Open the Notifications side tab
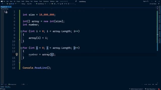 tap(159, 34)
